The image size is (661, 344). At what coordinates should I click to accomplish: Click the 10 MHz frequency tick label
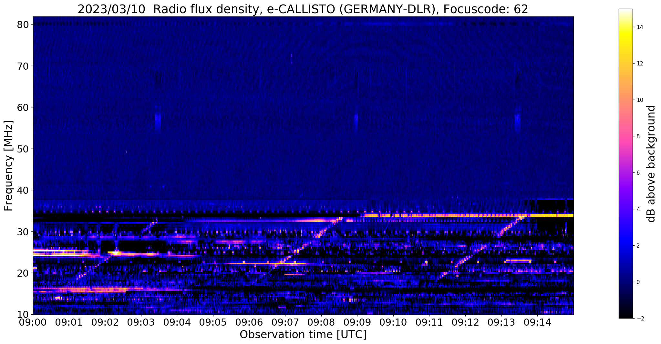pos(23,314)
